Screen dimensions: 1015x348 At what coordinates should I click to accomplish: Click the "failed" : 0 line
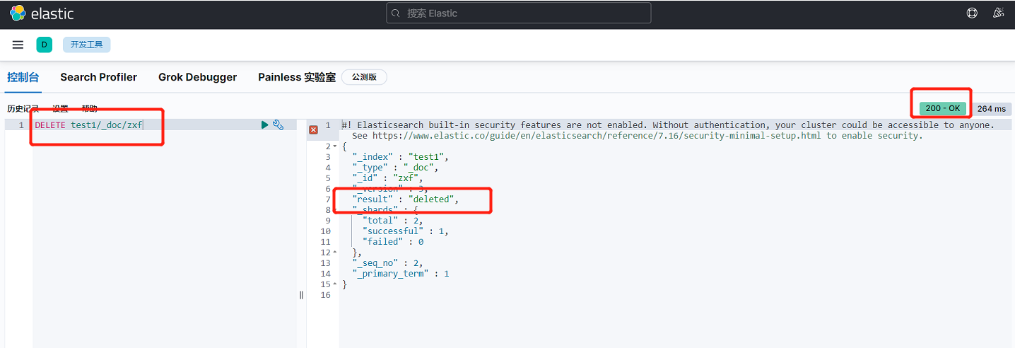coord(392,242)
